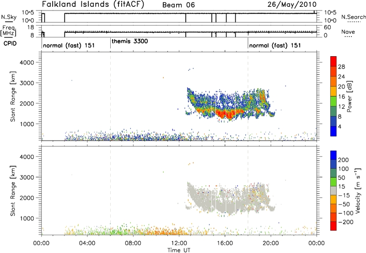
Task: Click the '18' frequency axis value
Action: [31, 27]
